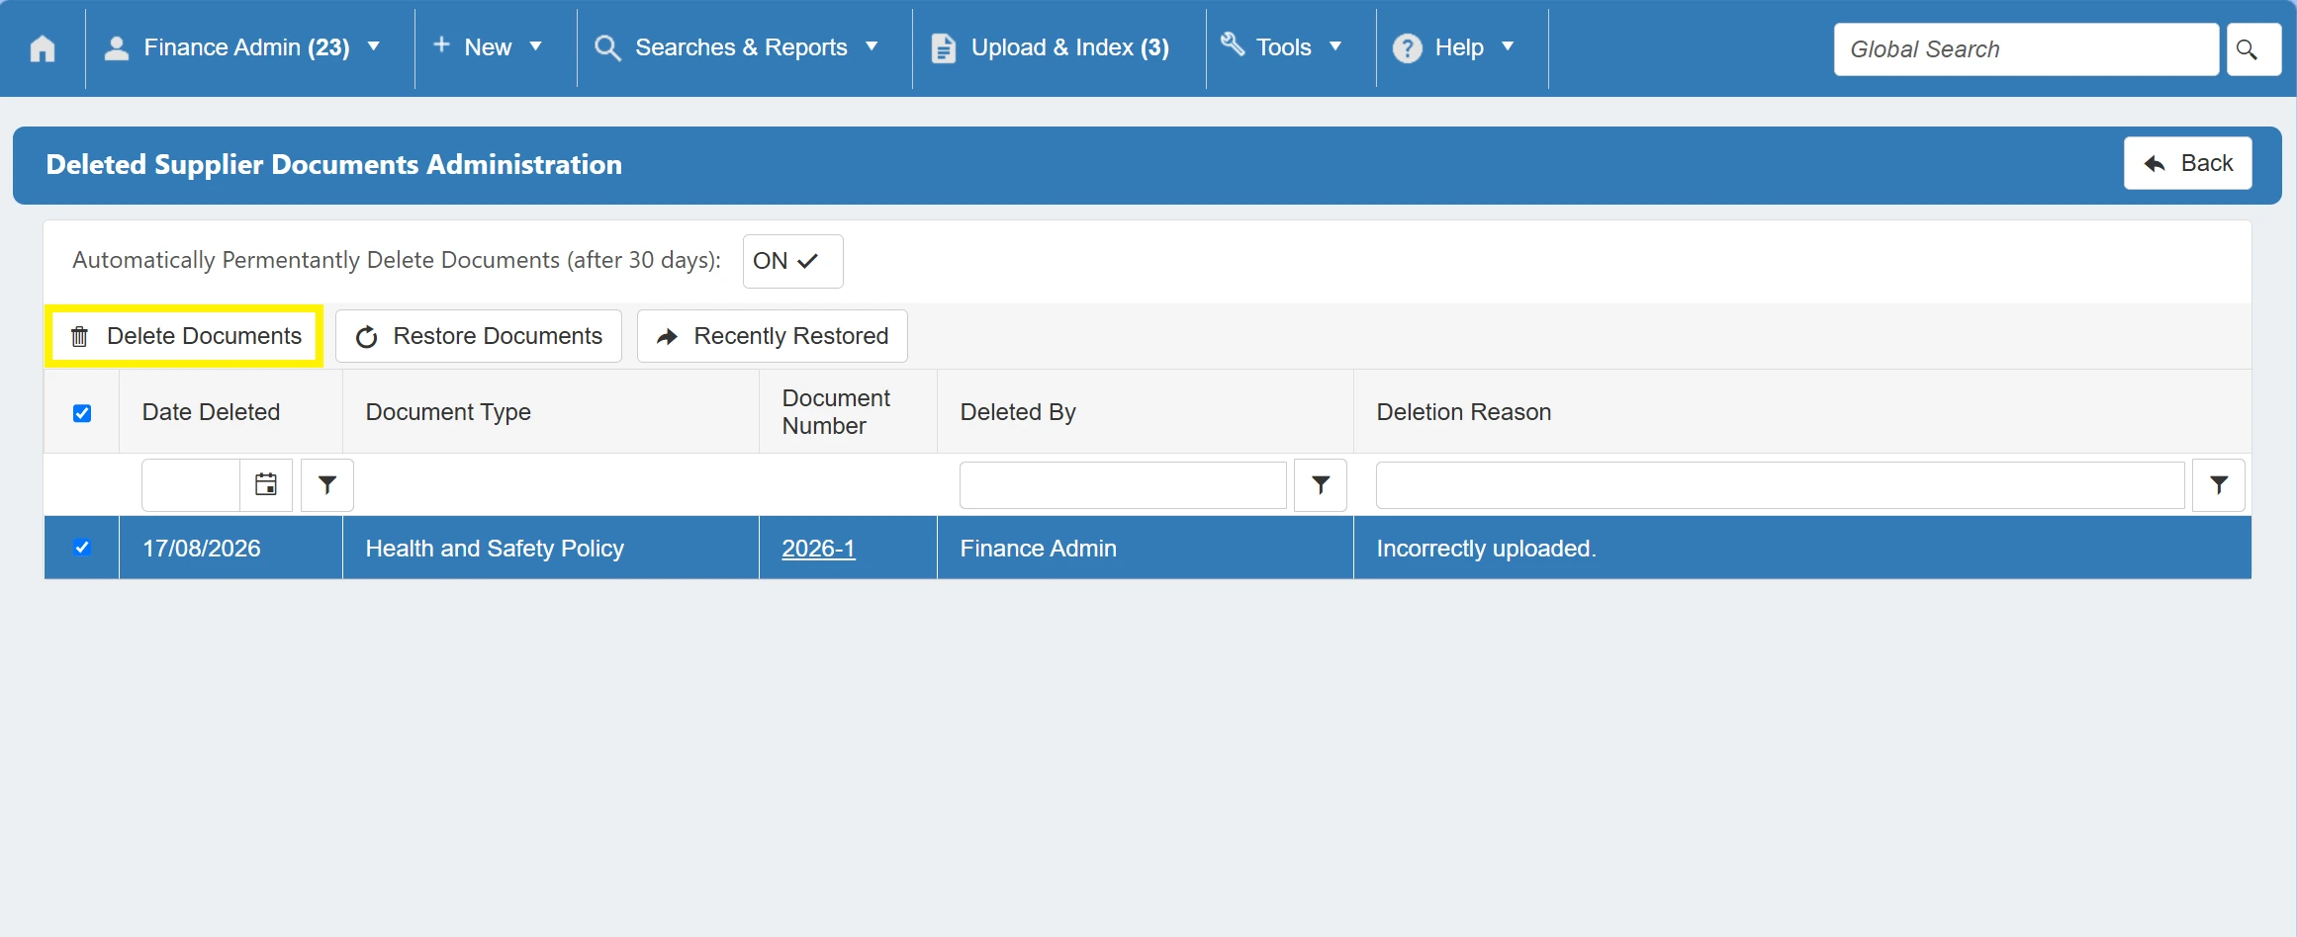Sort by Deletion Reason column header
The height and width of the screenshot is (937, 2297).
pos(1464,412)
